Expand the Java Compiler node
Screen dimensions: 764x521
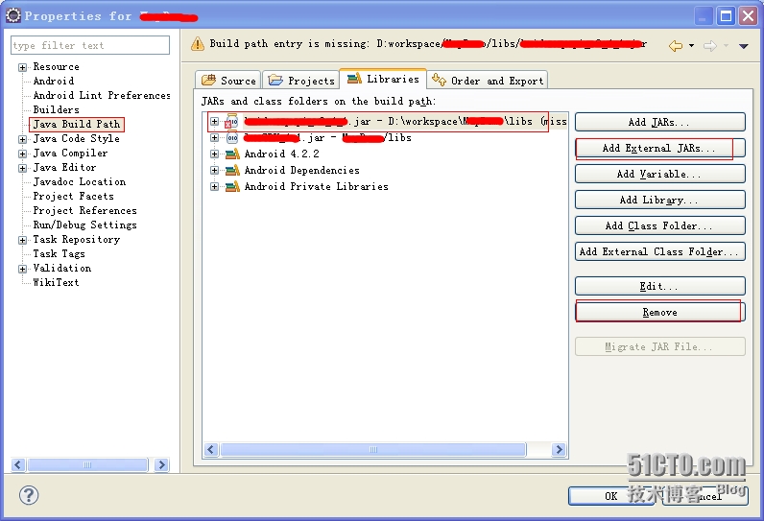point(22,154)
